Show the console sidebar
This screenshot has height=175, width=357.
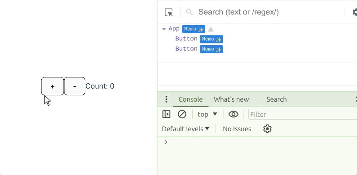click(x=167, y=115)
